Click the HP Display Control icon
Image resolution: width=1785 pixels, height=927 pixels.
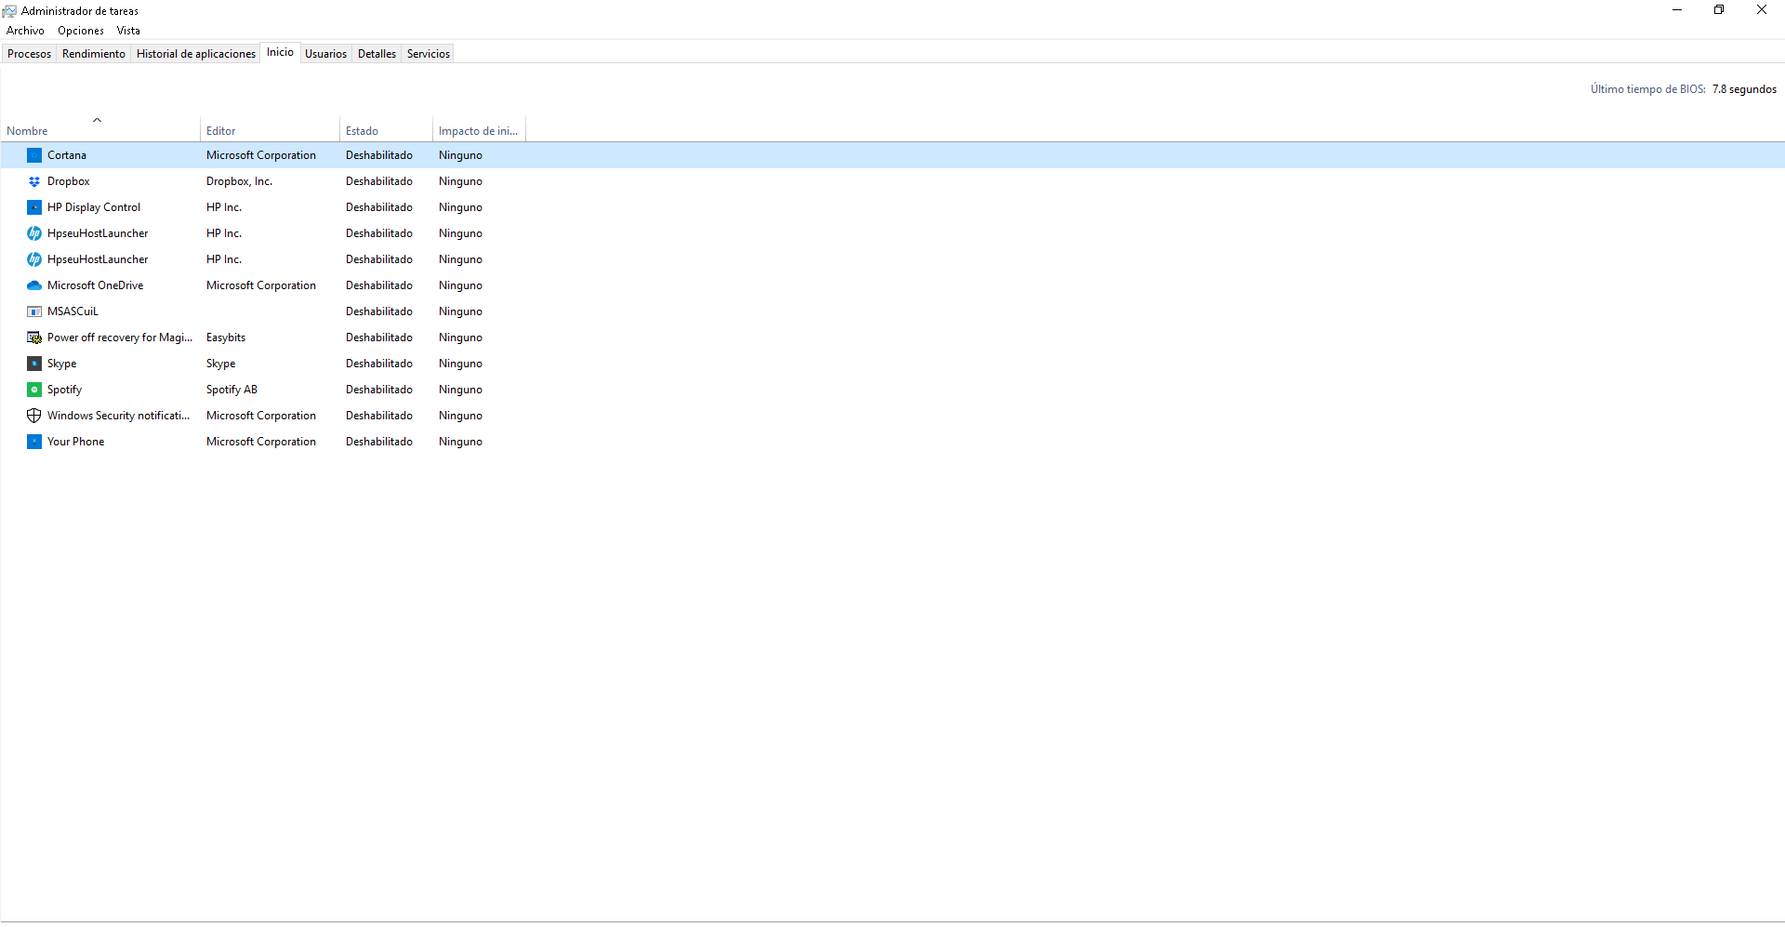[34, 207]
